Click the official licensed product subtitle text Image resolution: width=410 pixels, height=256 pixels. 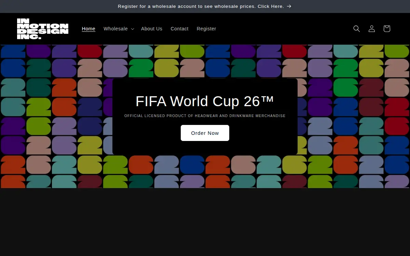(x=205, y=116)
